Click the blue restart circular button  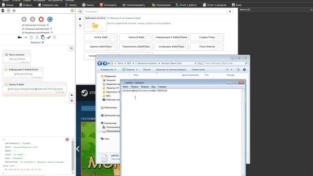pyautogui.click(x=50, y=19)
